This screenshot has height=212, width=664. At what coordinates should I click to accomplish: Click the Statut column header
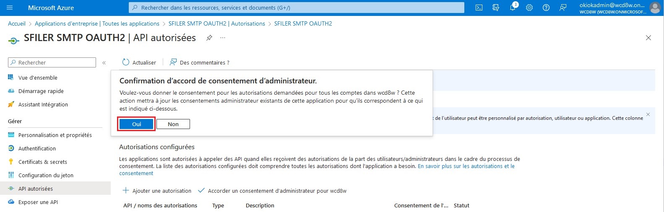pos(461,205)
